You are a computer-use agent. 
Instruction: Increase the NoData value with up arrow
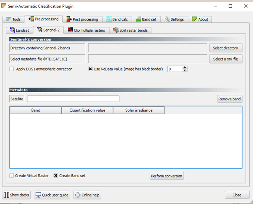185,67
